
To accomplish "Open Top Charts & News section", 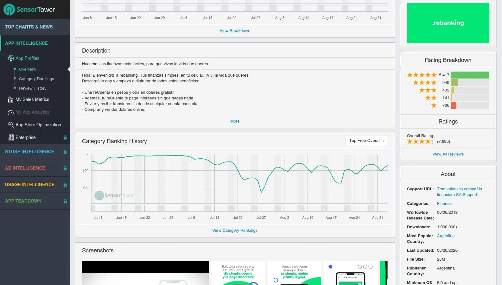I will [x=35, y=27].
